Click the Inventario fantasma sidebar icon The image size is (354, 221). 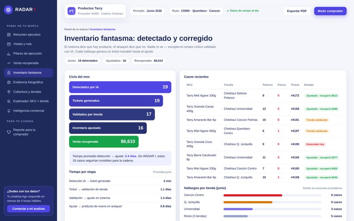(9, 73)
